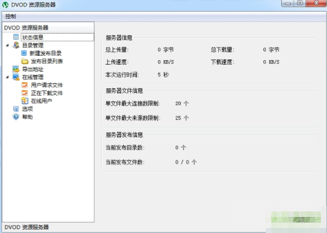Click the 选项 settings icon
327x233 pixels.
(16, 109)
